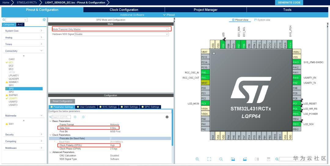Click the PB15 LCD_POWER pin
This screenshot has height=166, width=330.
tap(297, 114)
